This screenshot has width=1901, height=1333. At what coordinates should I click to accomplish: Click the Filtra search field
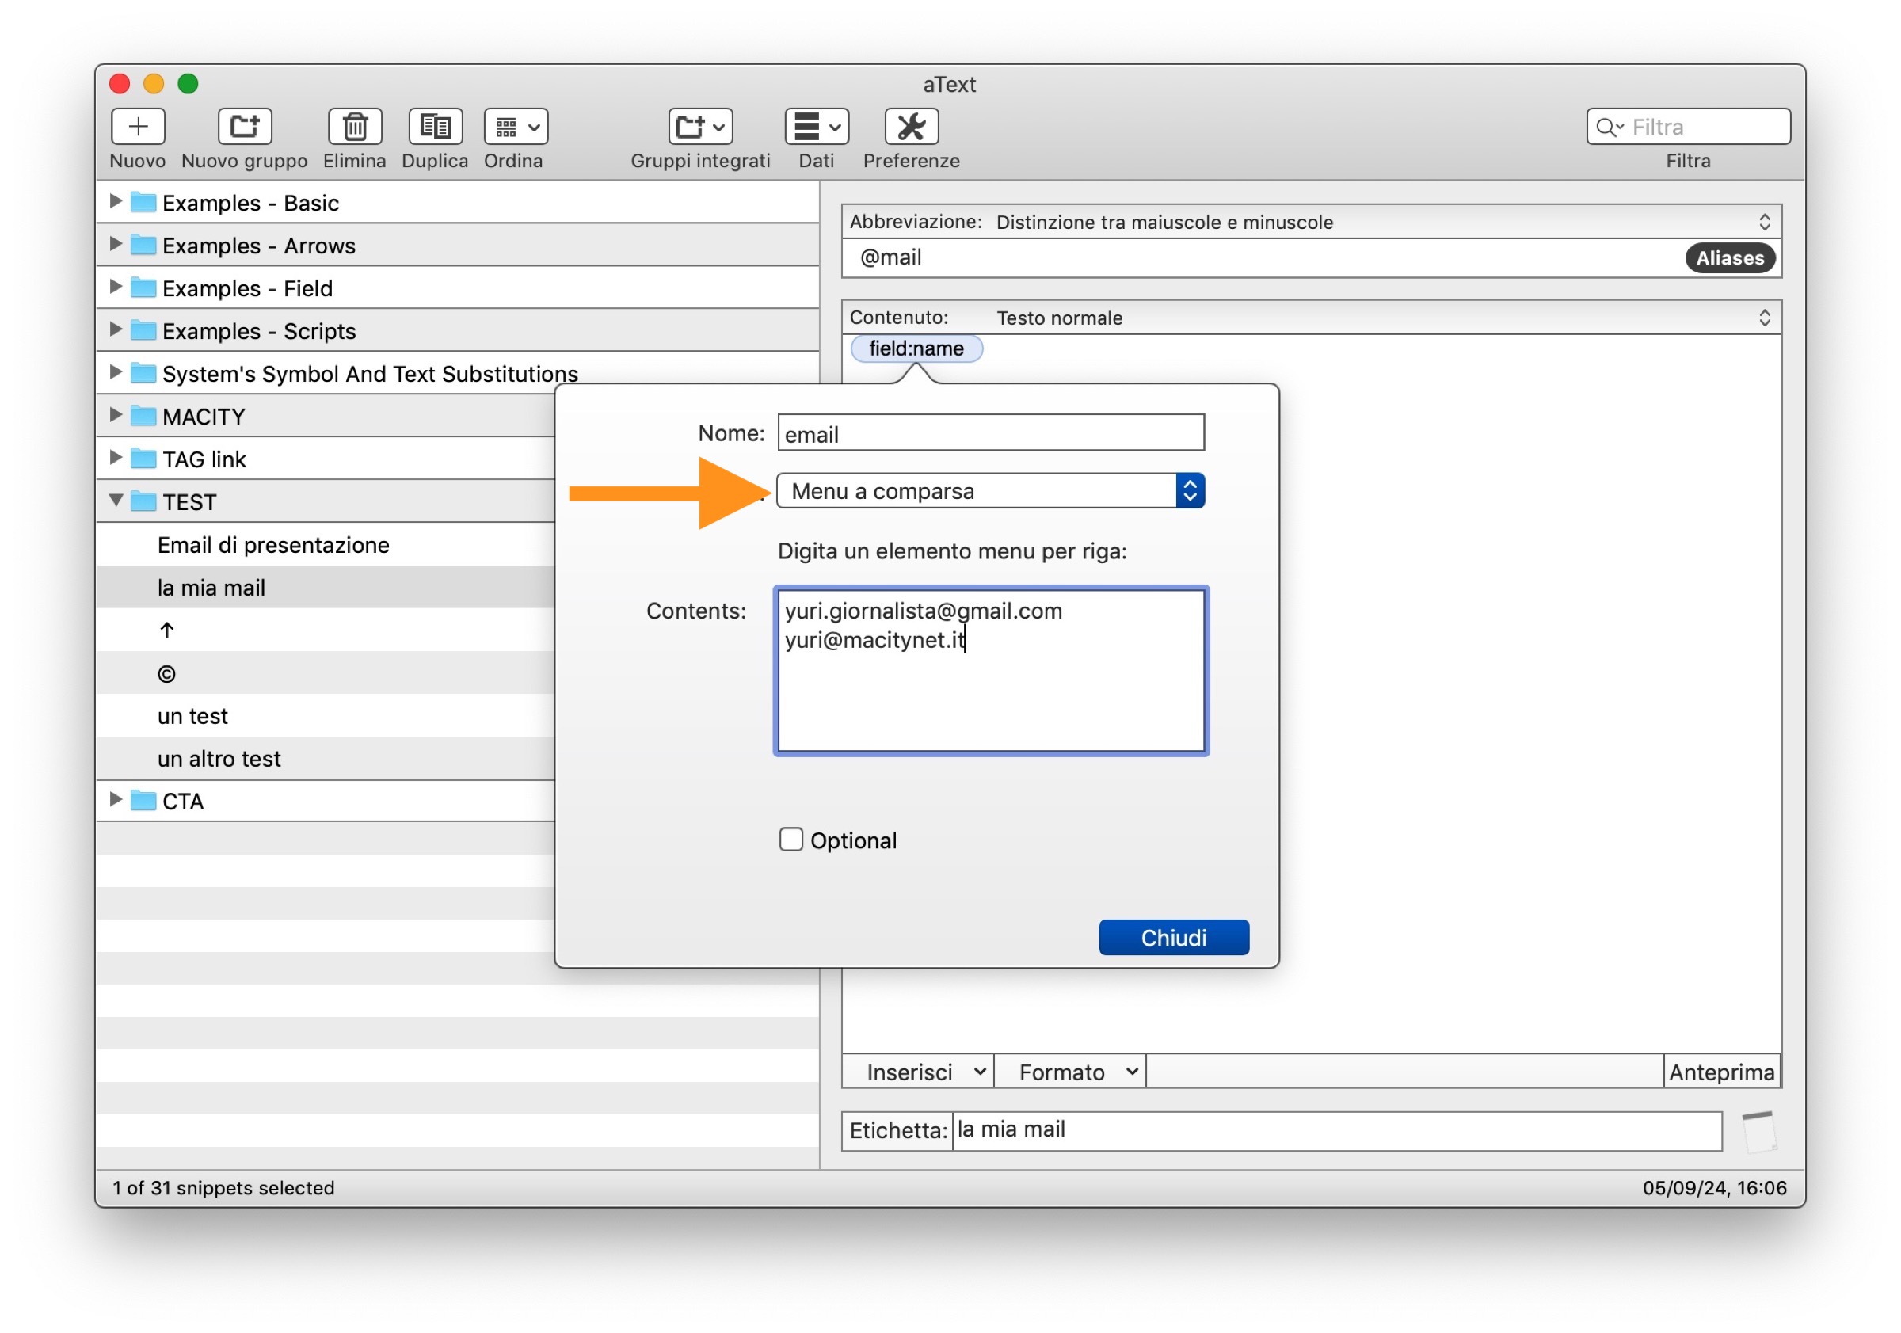tap(1705, 127)
